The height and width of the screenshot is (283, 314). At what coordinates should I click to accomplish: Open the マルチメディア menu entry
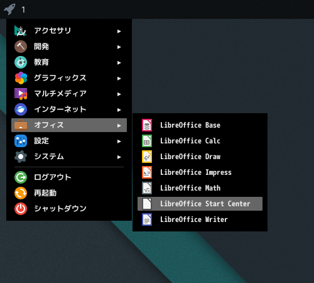[69, 94]
